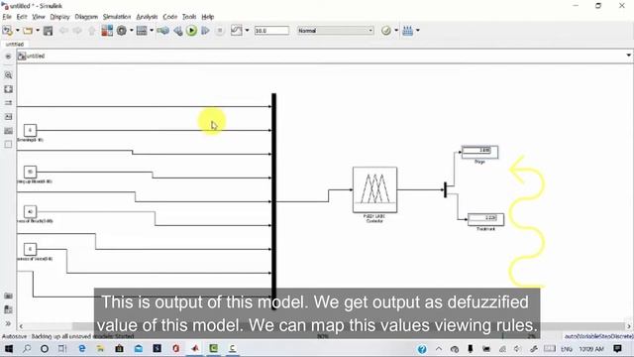Open the Display menu
Viewport: 634px width, 357px height.
(x=59, y=17)
